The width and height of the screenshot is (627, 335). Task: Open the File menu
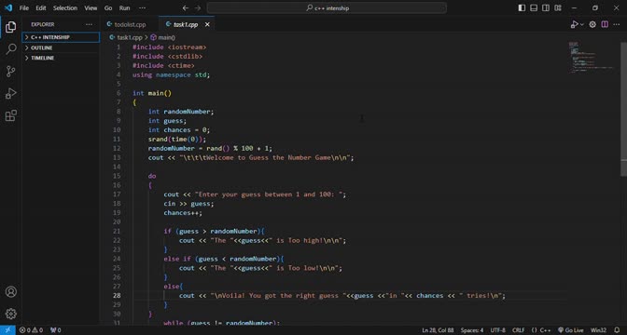(x=24, y=8)
